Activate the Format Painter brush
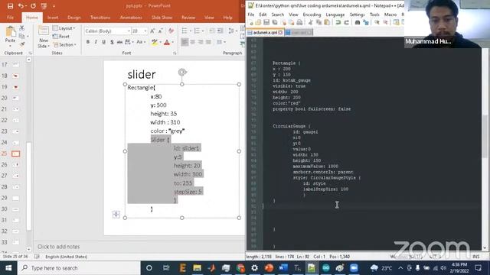Screen dimensions: 490x275 [22, 44]
